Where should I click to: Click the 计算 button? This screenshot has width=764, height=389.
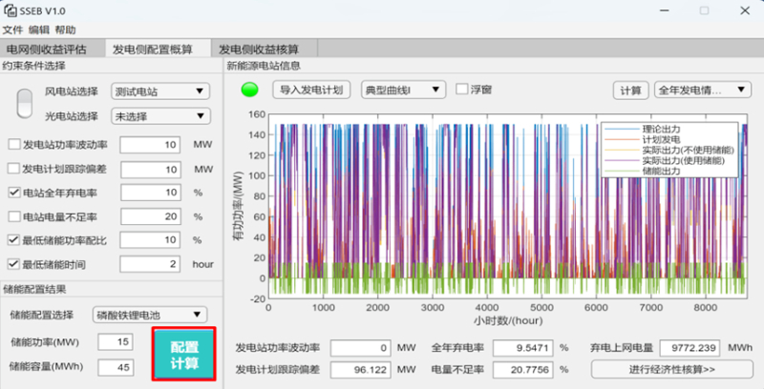[x=630, y=91]
